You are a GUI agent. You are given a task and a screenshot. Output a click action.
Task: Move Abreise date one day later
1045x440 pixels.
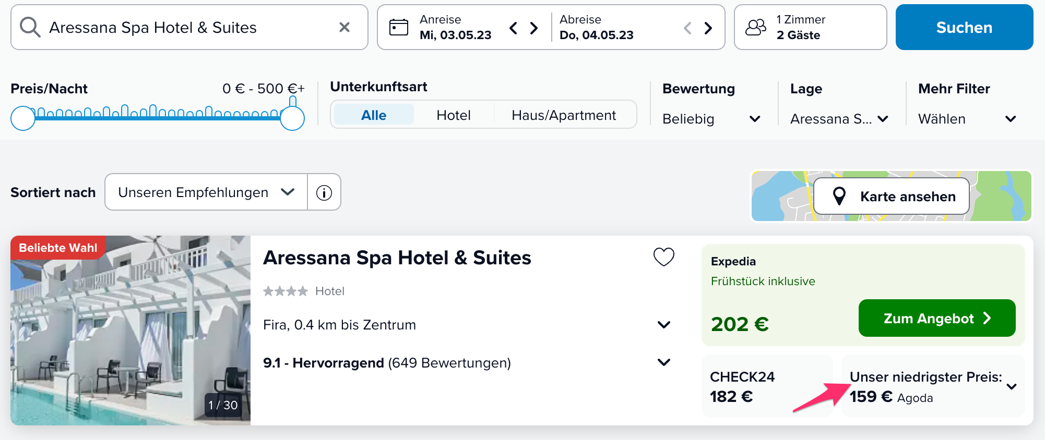pyautogui.click(x=708, y=28)
